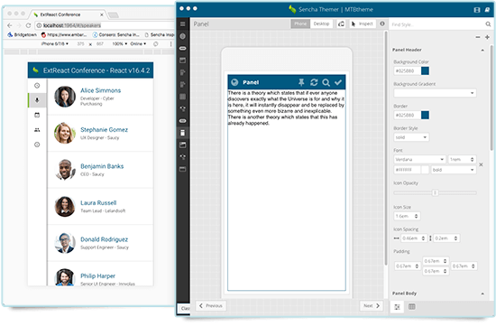The height and width of the screenshot is (327, 496).
Task: Open the Bridgetown bookmark
Action: pos(23,35)
